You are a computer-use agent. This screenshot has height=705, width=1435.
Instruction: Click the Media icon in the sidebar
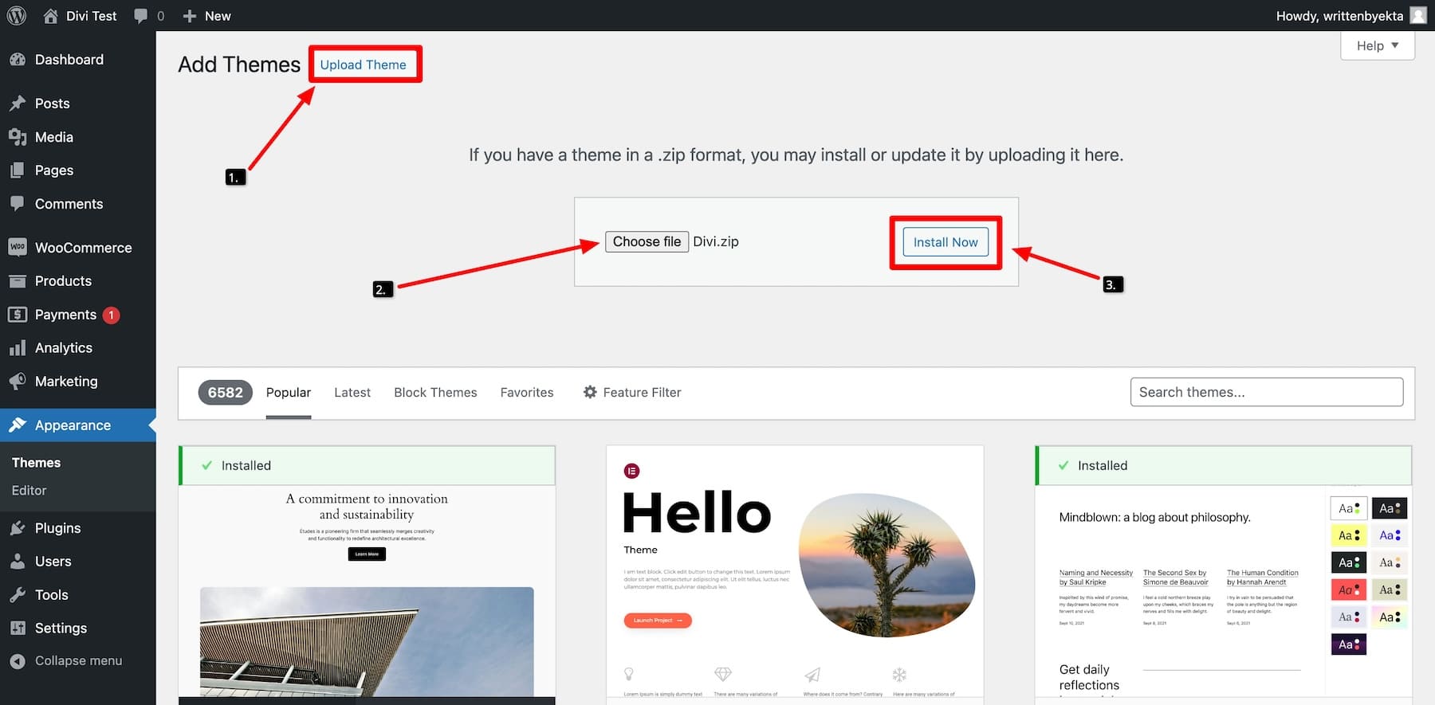(x=18, y=137)
